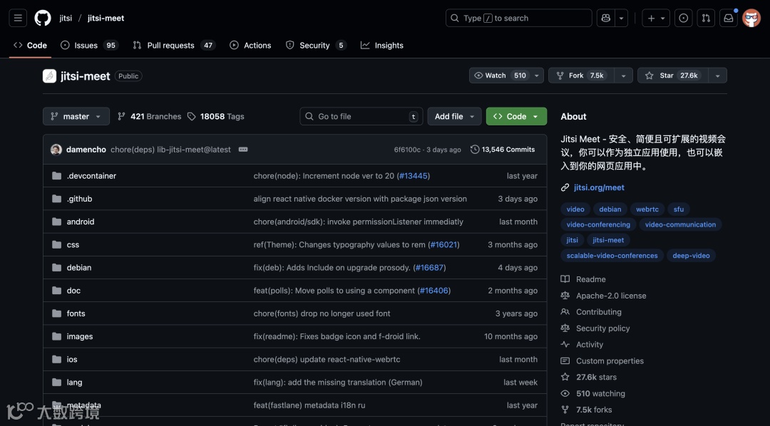Open the green Code dropdown button
This screenshot has height=426, width=770.
516,116
